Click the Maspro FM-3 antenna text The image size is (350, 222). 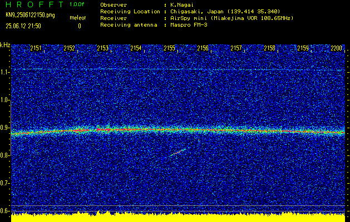[189, 25]
